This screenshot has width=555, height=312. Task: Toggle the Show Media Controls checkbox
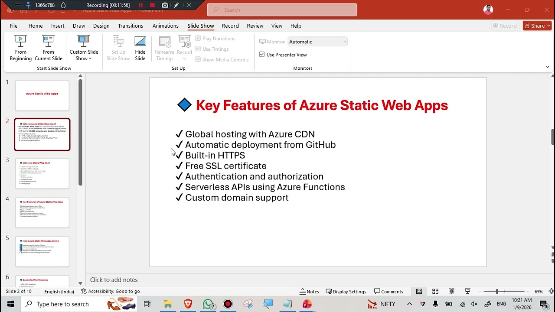[198, 59]
